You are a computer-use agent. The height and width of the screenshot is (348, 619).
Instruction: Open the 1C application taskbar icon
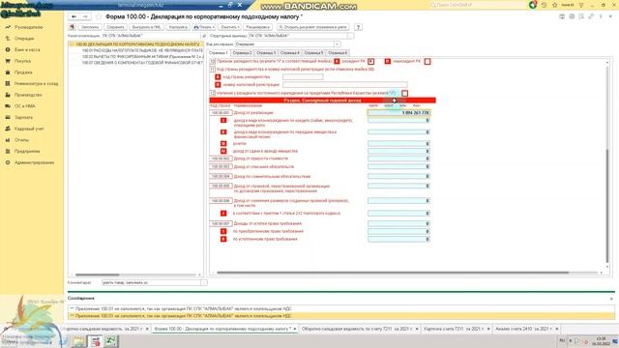(95, 341)
